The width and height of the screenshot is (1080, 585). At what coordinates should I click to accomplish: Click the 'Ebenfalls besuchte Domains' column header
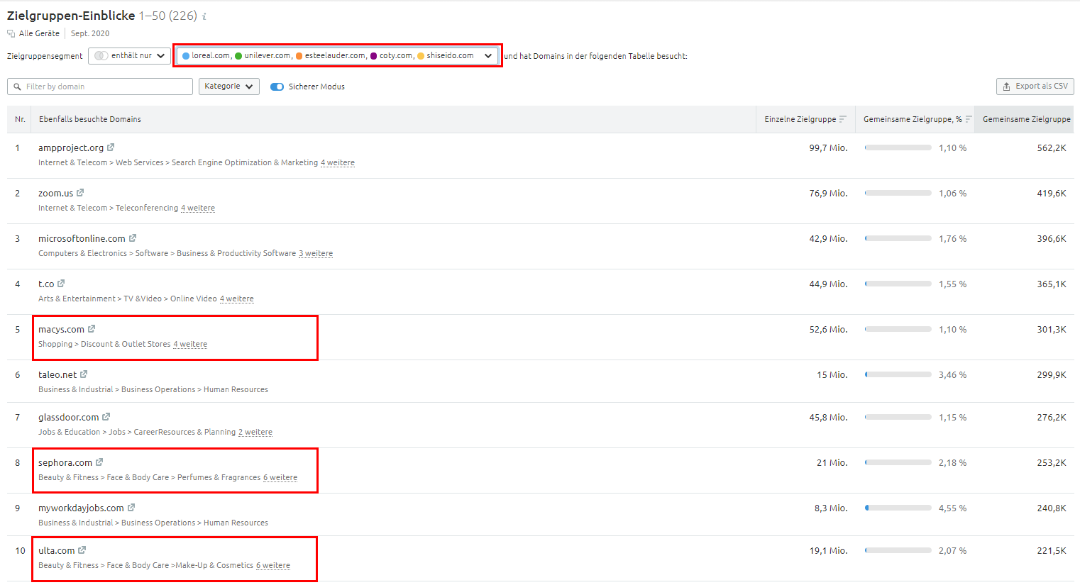pyautogui.click(x=90, y=119)
